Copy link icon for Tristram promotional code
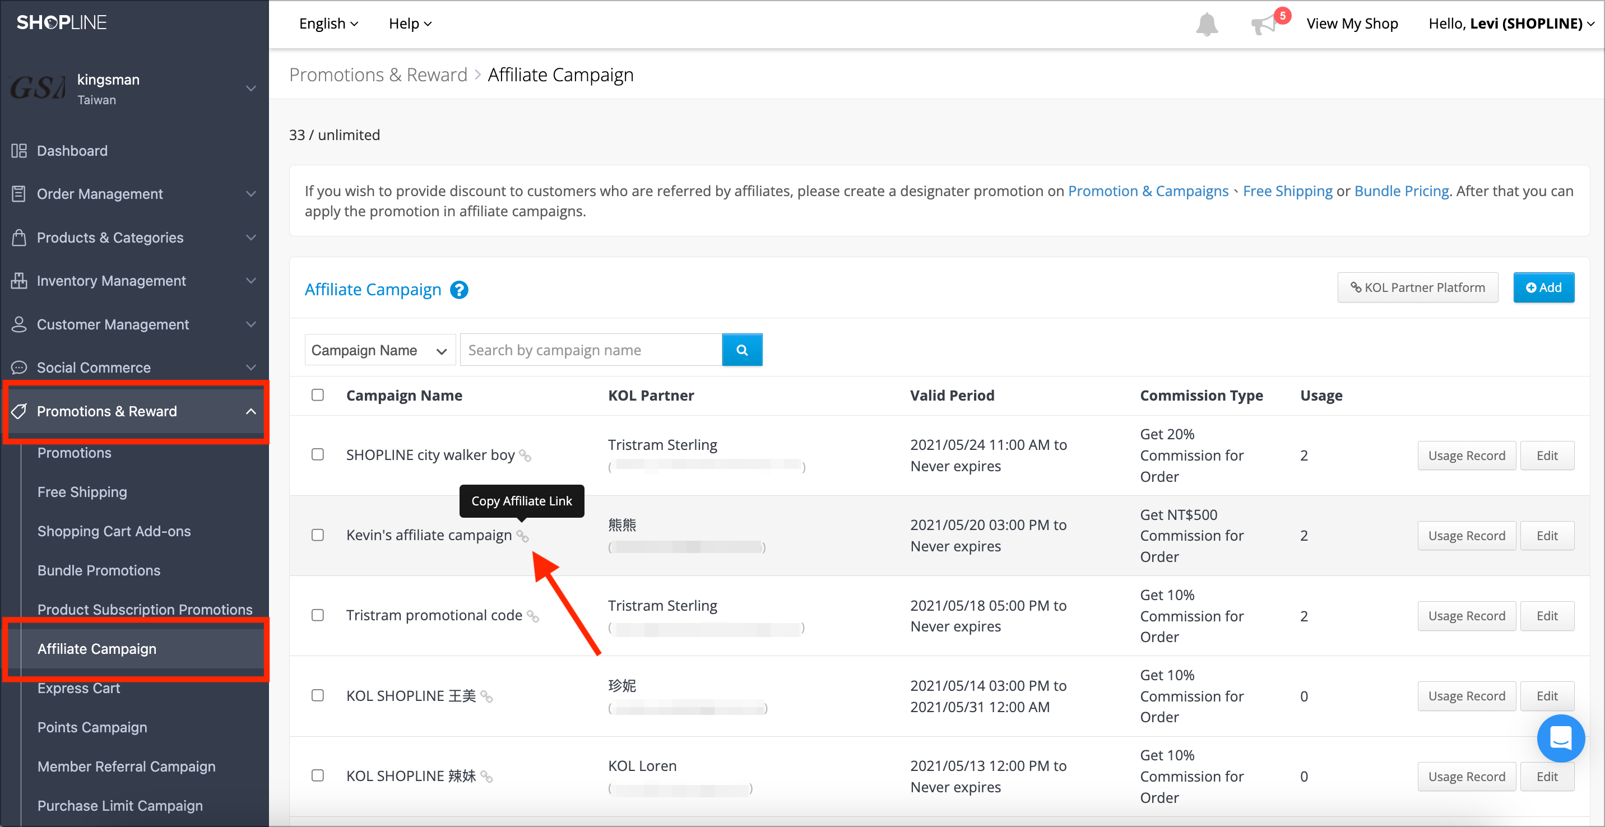Image resolution: width=1605 pixels, height=827 pixels. tap(533, 616)
